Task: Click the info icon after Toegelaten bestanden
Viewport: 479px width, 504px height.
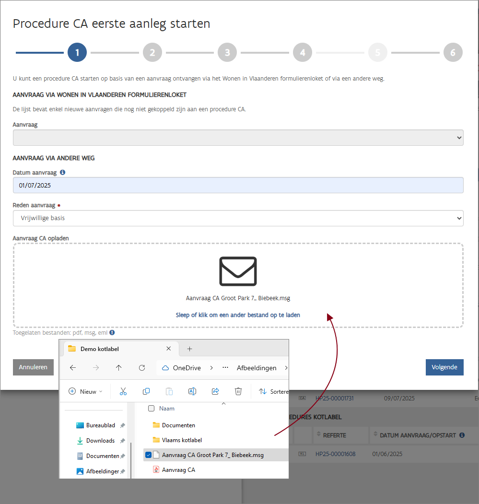Action: pyautogui.click(x=112, y=332)
